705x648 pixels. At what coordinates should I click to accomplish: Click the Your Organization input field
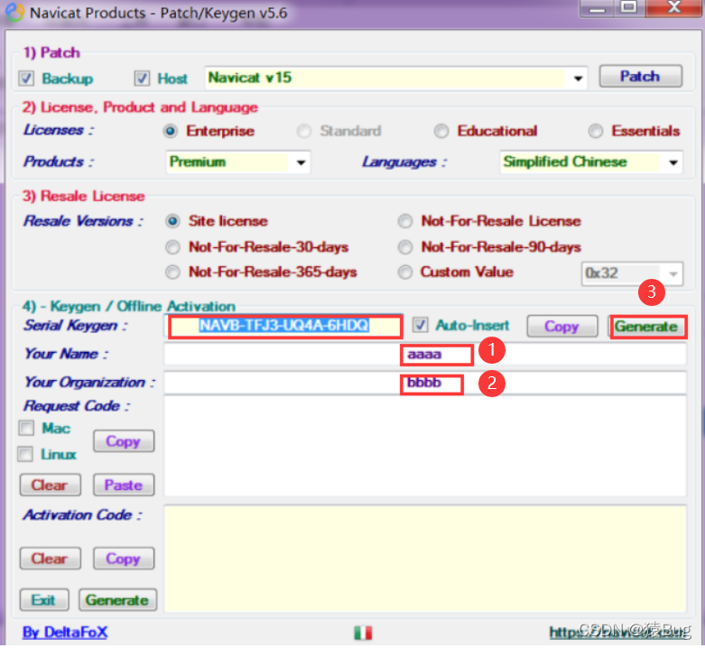(x=425, y=383)
